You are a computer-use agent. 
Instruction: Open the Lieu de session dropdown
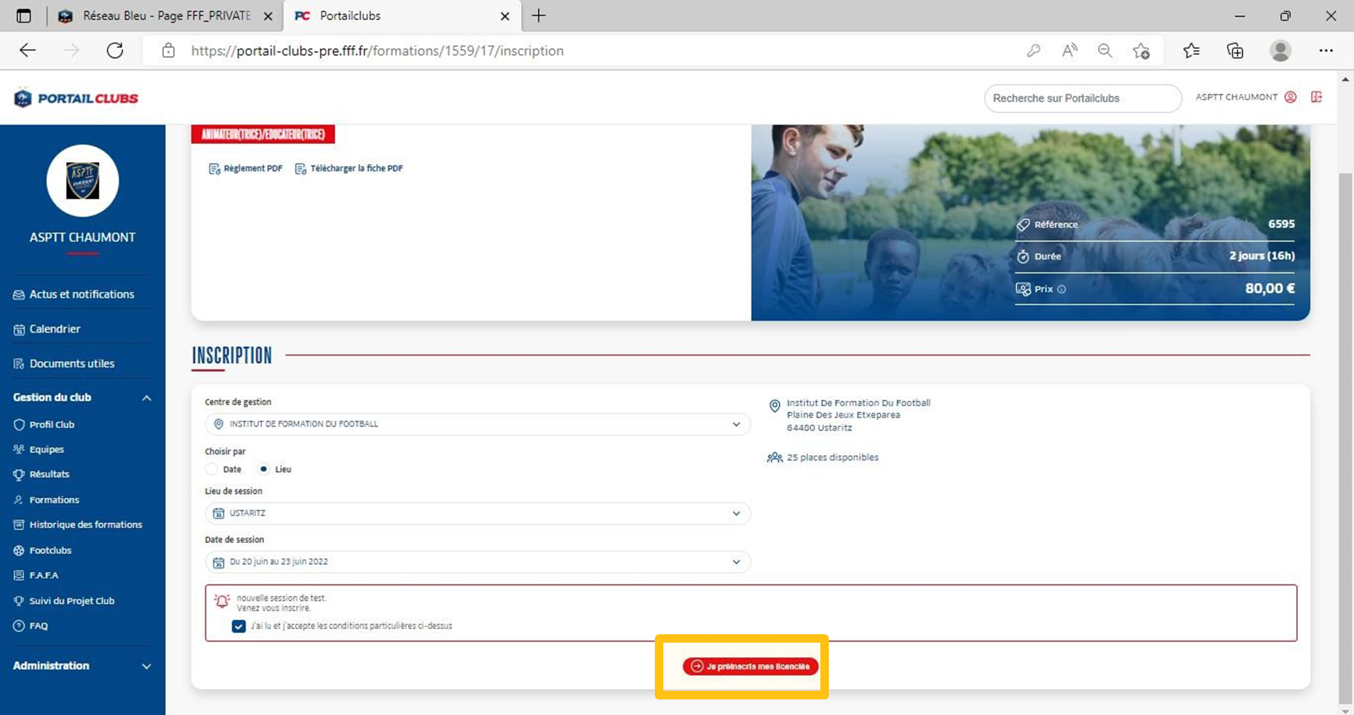pos(477,513)
